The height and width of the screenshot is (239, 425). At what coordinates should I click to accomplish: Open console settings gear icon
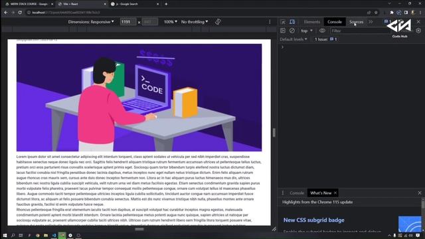click(x=418, y=31)
